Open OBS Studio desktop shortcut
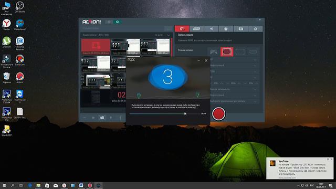The image size is (336, 189). (x=20, y=7)
